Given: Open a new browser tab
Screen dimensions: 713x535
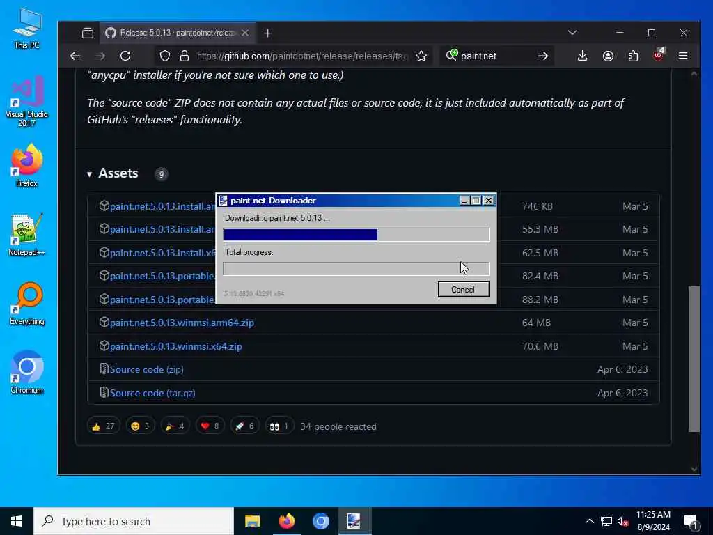Looking at the screenshot, I should click(268, 33).
